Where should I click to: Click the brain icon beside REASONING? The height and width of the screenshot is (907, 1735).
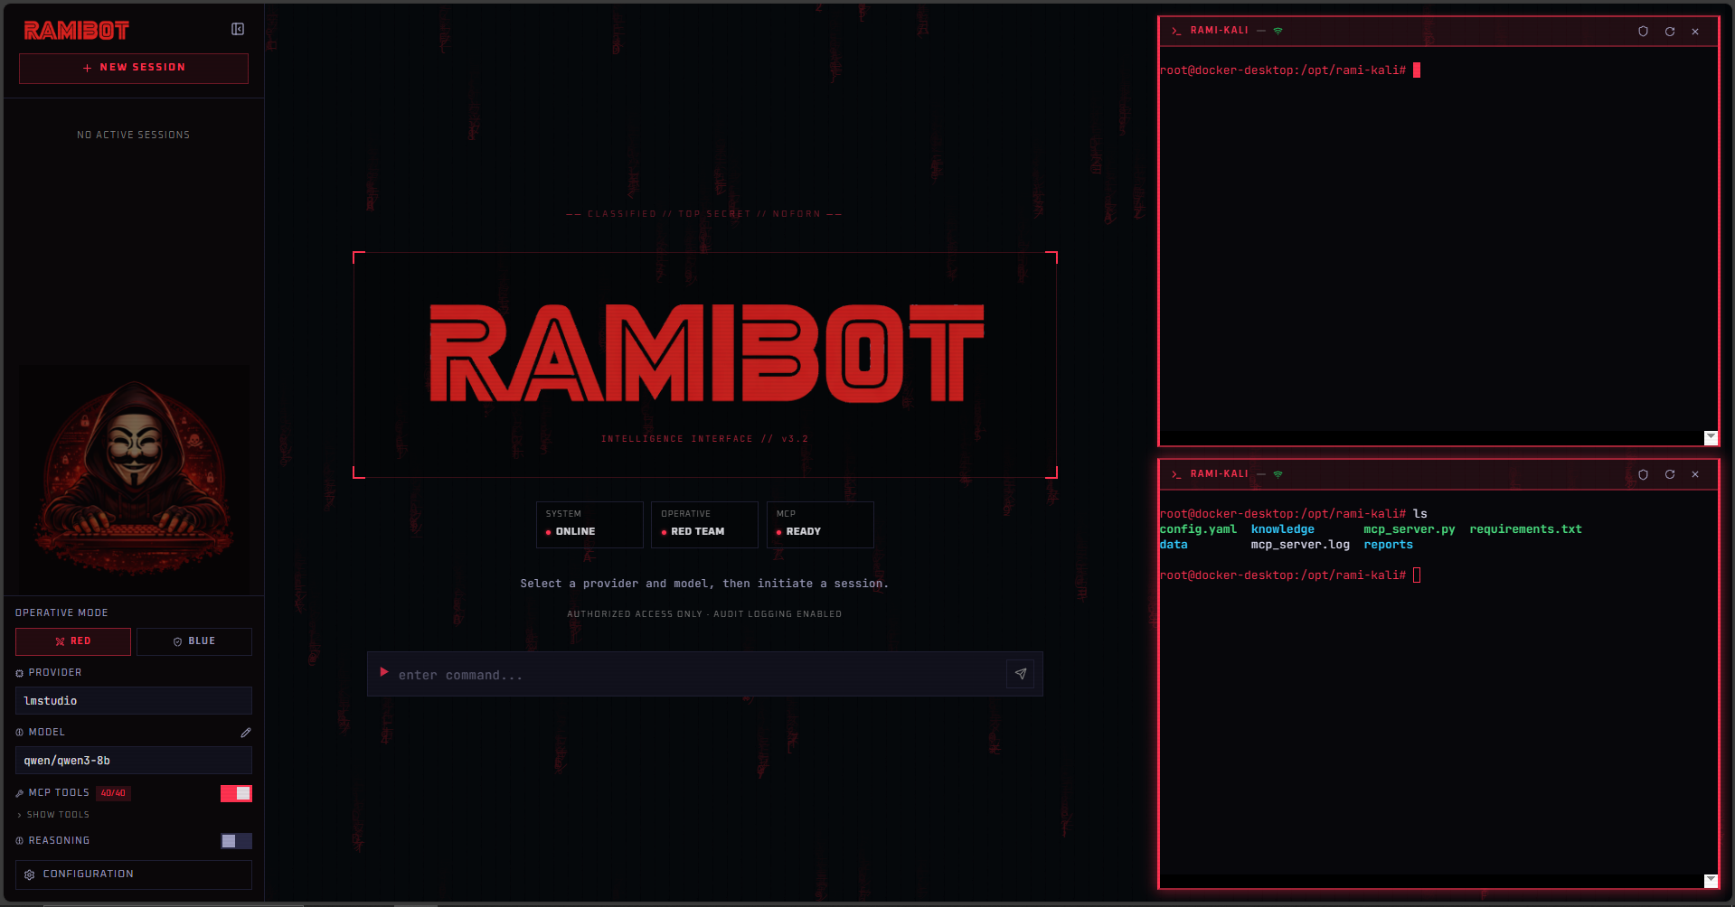click(x=20, y=841)
